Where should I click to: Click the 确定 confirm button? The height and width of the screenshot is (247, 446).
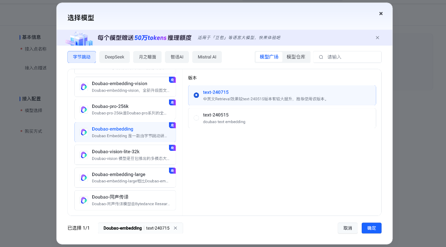(371, 228)
